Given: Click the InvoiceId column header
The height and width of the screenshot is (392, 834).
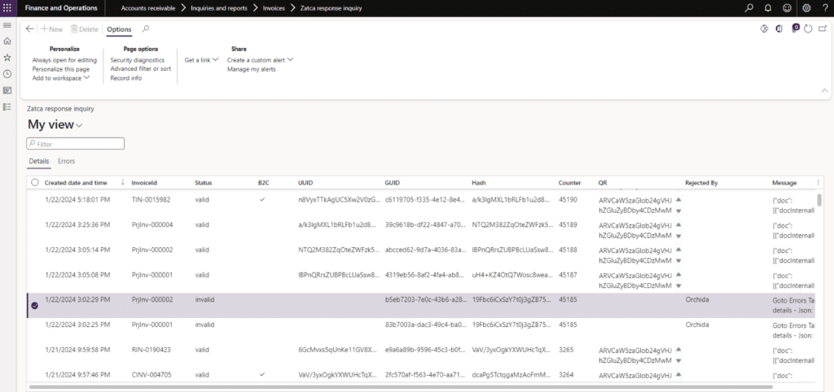Looking at the screenshot, I should 144,183.
